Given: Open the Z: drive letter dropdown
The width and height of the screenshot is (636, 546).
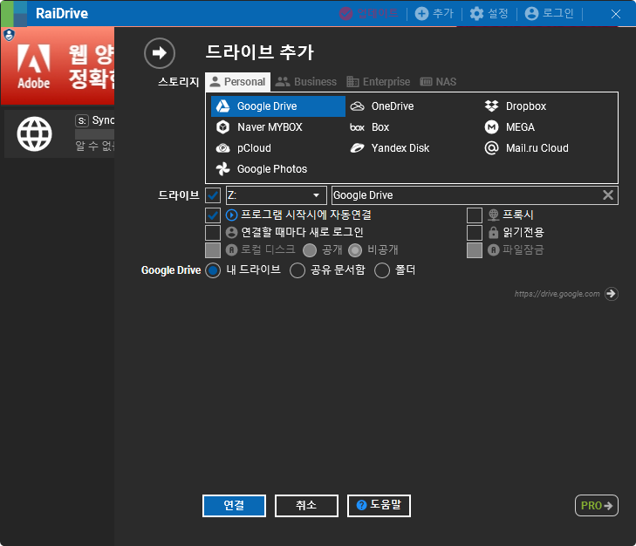Looking at the screenshot, I should coord(277,195).
